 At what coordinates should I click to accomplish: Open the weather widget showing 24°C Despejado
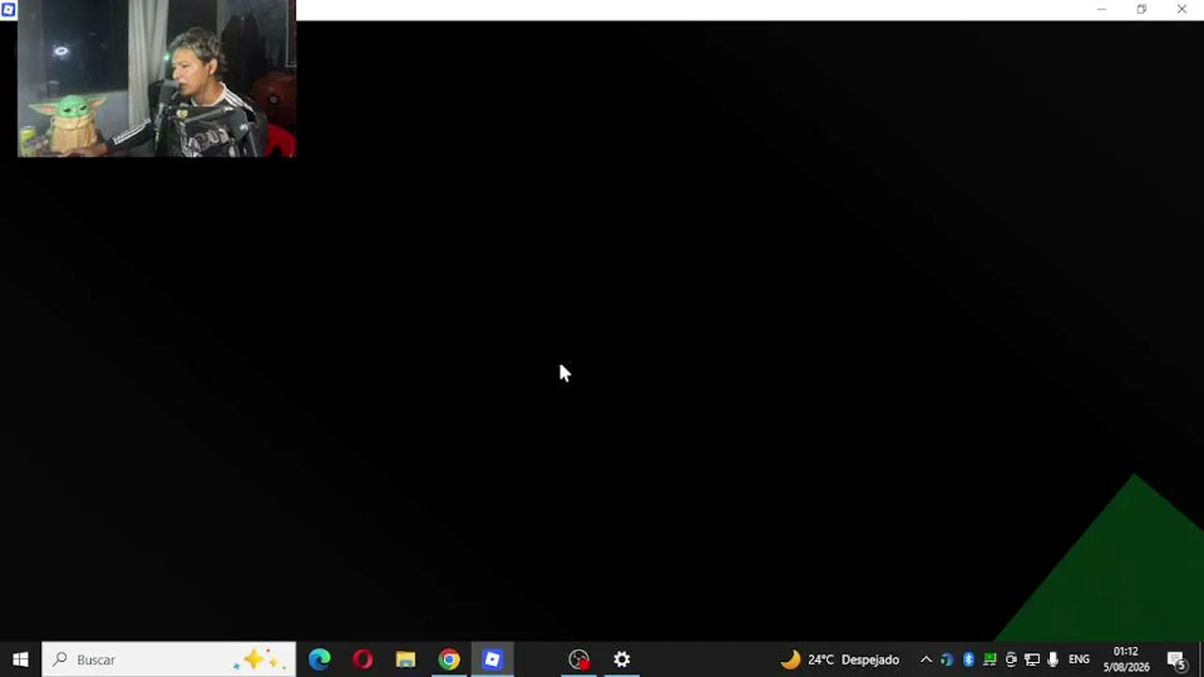(x=840, y=659)
